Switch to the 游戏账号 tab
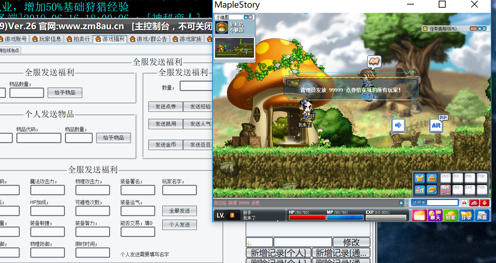 point(13,39)
